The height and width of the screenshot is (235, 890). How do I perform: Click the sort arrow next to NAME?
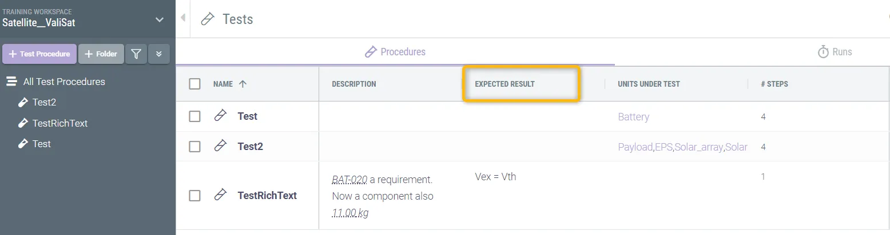(x=243, y=84)
